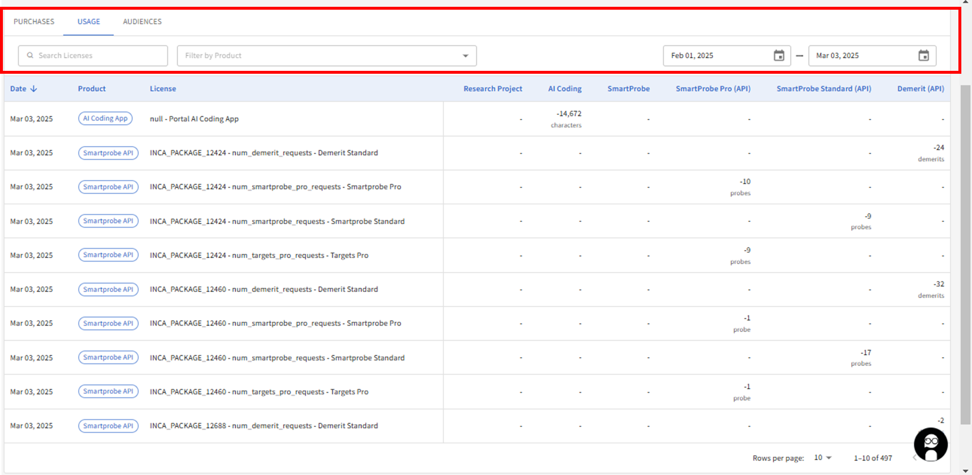Switch to the AUDIENCES tab
Viewport: 972px width, 475px height.
(142, 21)
